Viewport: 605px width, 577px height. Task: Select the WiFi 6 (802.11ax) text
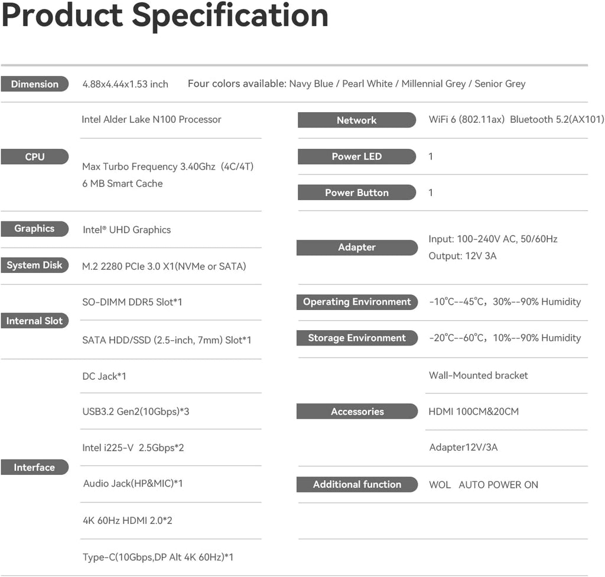coord(467,119)
